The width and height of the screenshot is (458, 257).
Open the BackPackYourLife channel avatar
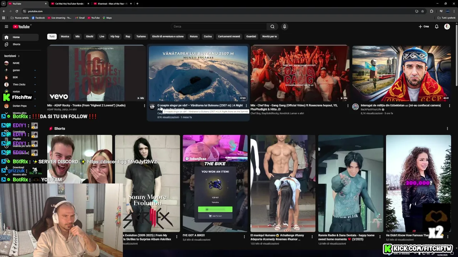click(x=355, y=107)
